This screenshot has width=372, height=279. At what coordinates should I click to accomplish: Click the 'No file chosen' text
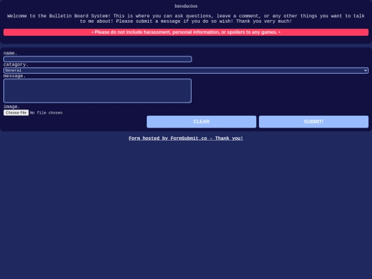pyautogui.click(x=46, y=113)
